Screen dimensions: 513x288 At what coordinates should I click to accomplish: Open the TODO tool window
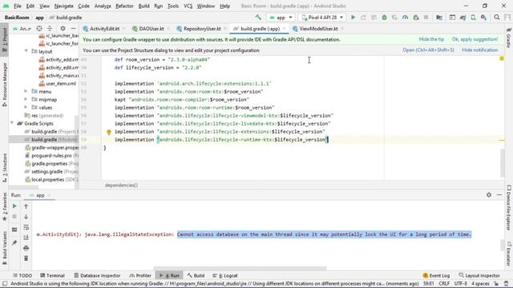point(22,275)
